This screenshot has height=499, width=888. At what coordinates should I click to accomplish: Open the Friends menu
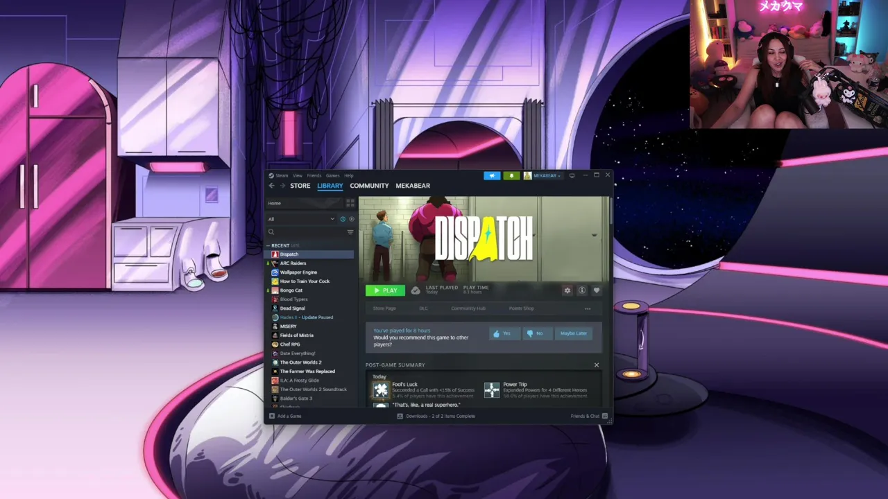point(314,175)
